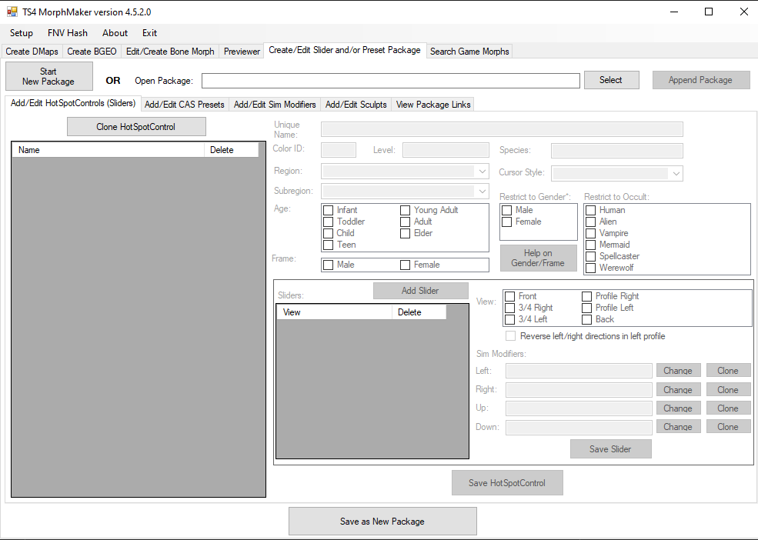Open the FNV Hash menu
This screenshot has width=758, height=540.
click(x=68, y=33)
